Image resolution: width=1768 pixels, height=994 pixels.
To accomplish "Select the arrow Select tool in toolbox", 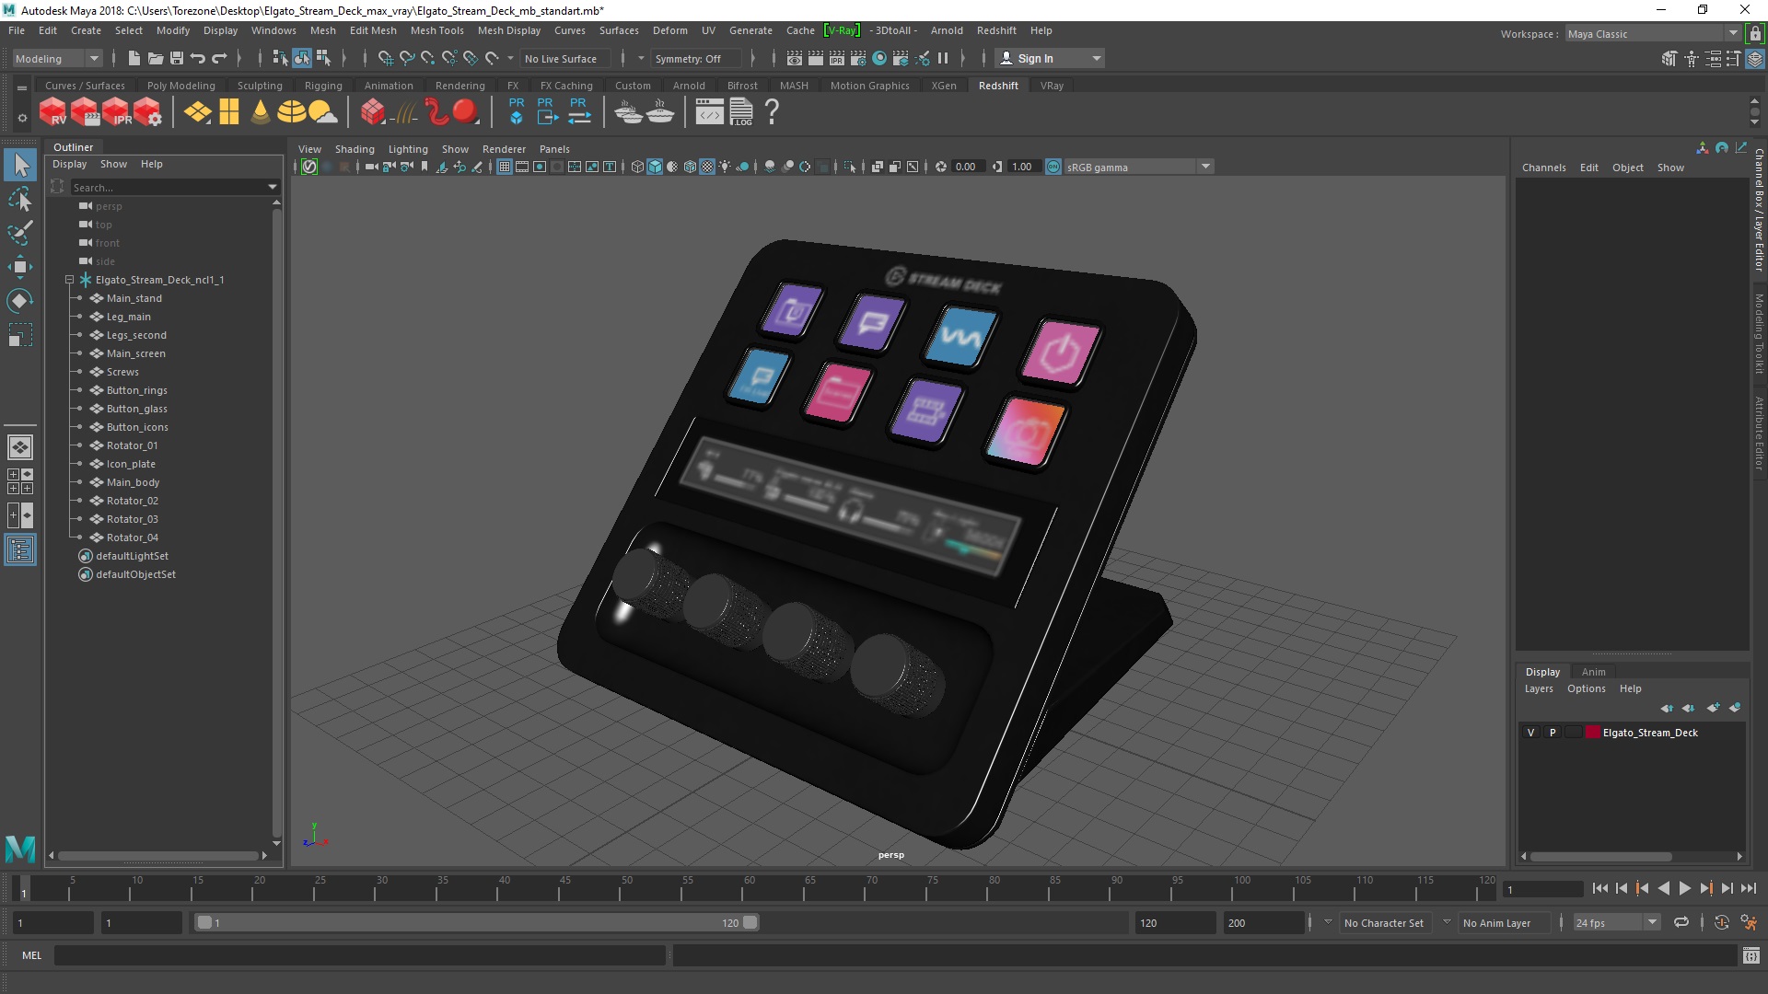I will [20, 166].
